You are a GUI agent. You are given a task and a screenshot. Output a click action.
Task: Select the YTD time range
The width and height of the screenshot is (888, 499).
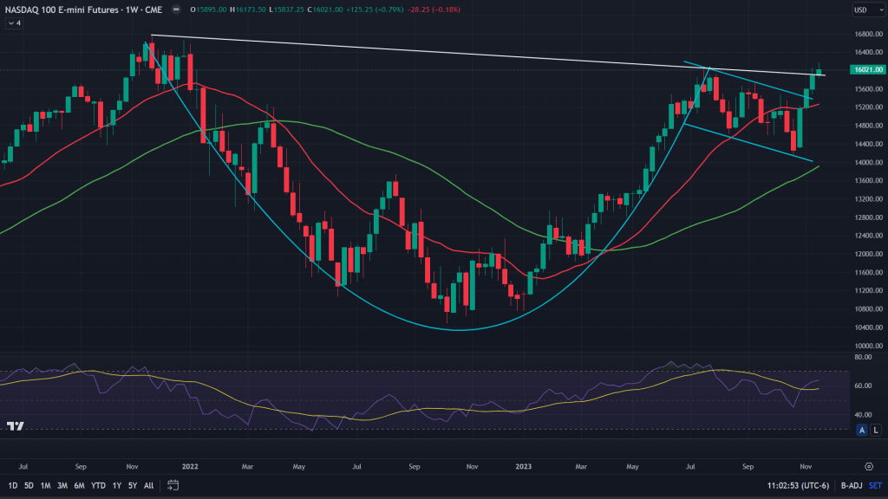coord(98,485)
